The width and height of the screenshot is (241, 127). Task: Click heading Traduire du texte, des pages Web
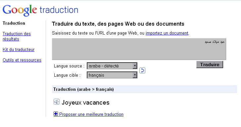point(118,24)
